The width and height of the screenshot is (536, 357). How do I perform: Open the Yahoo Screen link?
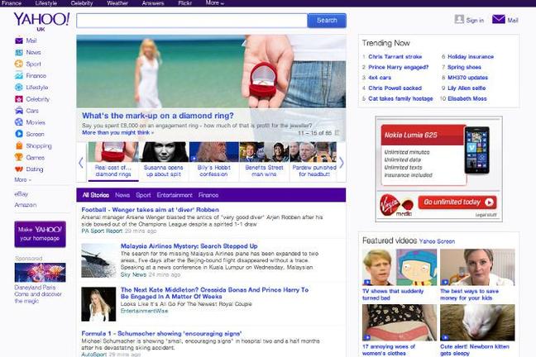click(437, 241)
